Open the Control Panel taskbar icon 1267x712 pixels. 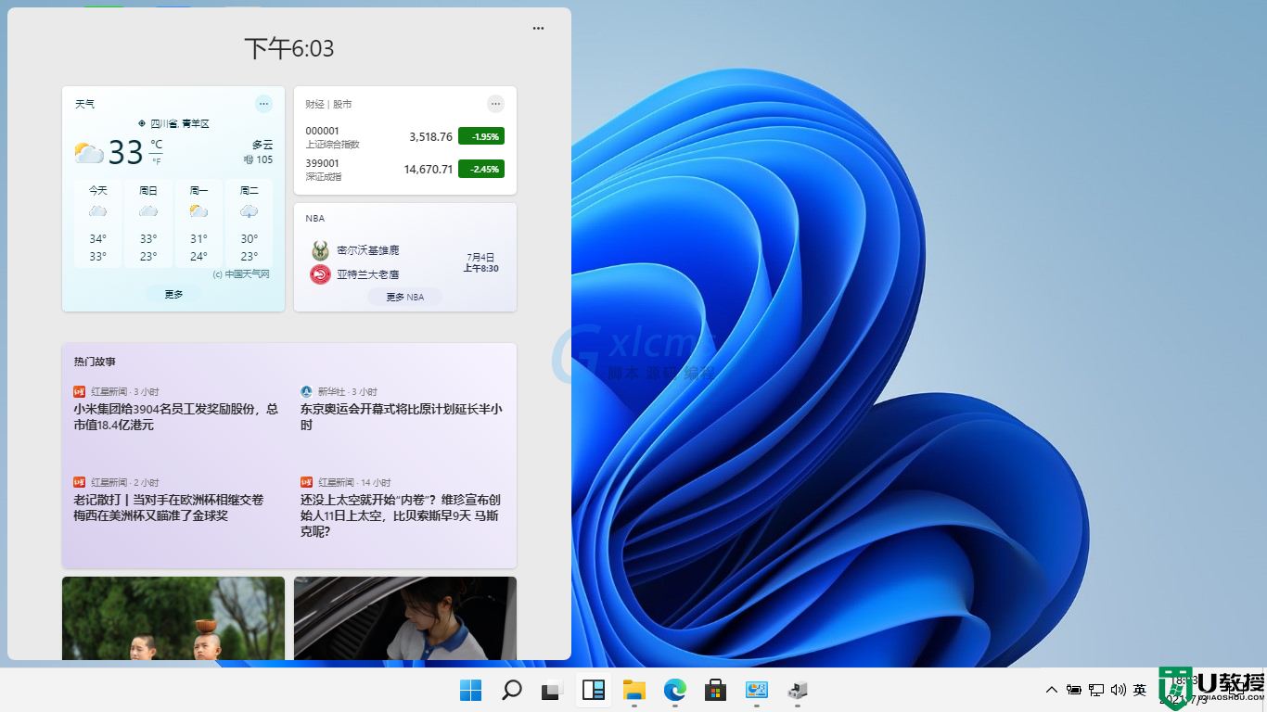pyautogui.click(x=757, y=690)
